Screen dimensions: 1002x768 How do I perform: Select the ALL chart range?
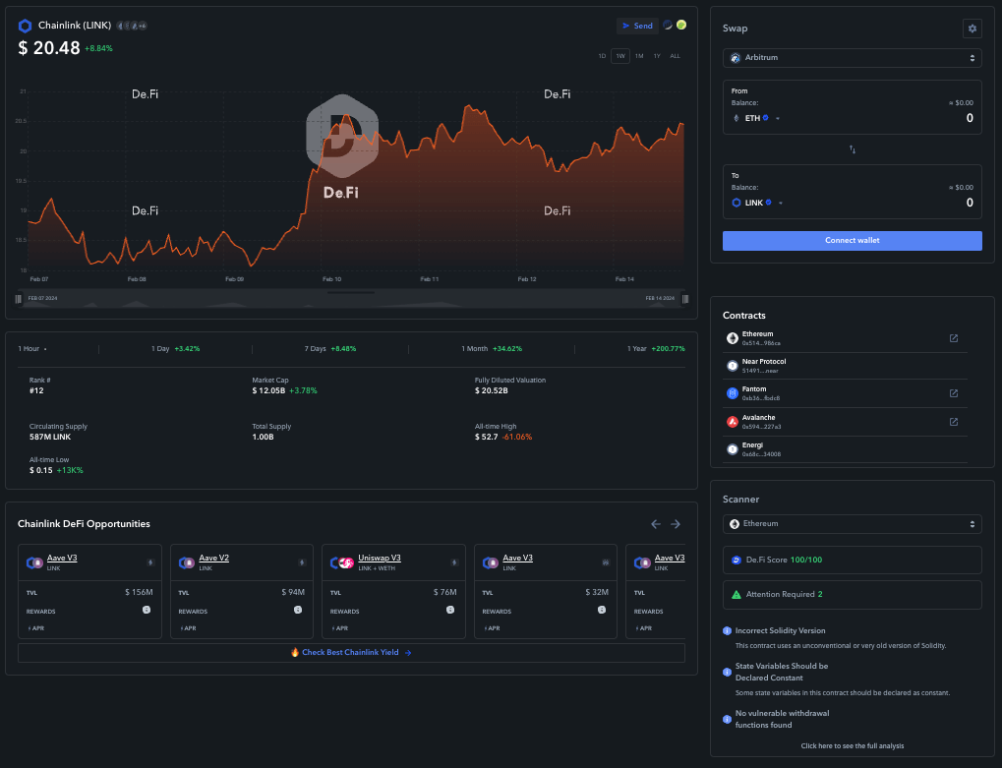[x=675, y=56]
